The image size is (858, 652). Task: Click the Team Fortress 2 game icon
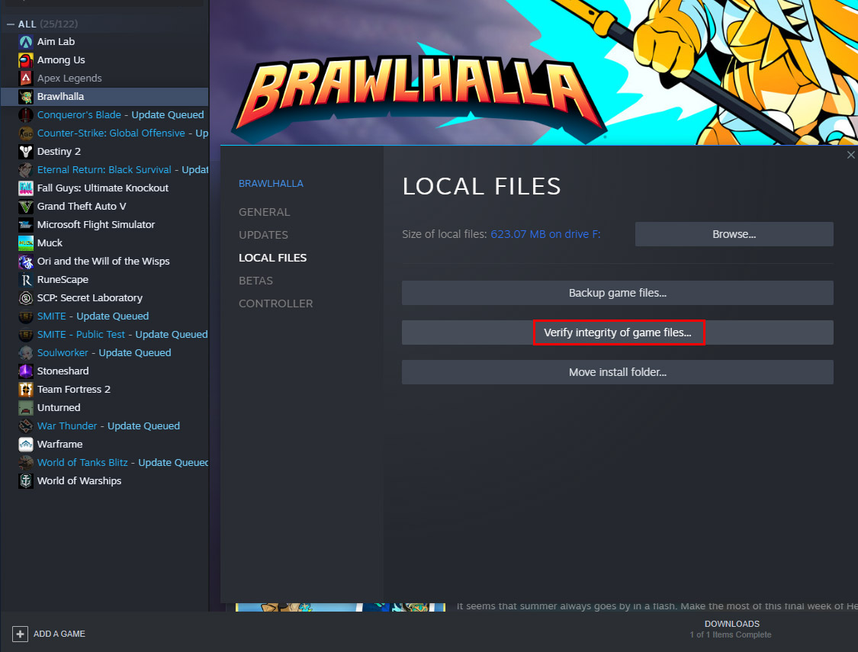pyautogui.click(x=25, y=389)
